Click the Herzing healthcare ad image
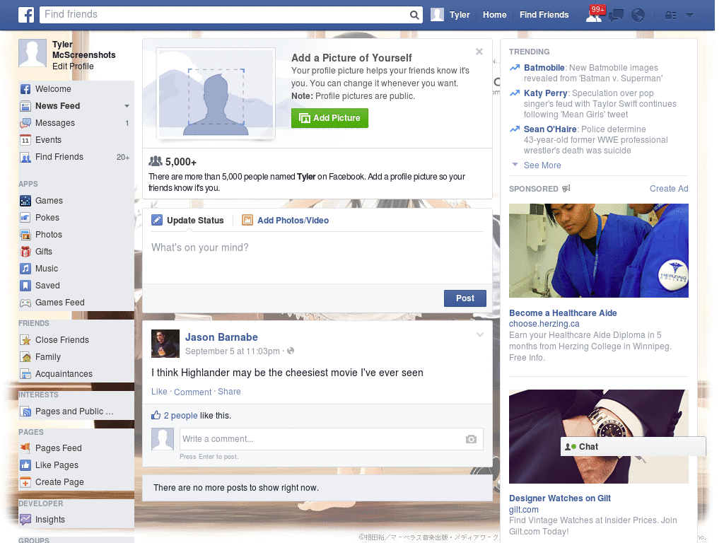Screen dimensions: 724x543 [598, 251]
